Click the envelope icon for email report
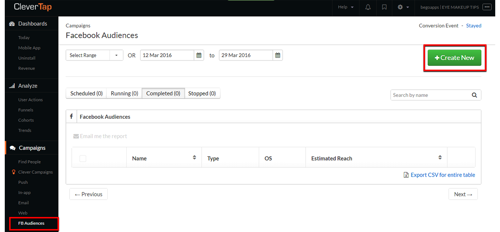The height and width of the screenshot is (232, 500). [76, 136]
